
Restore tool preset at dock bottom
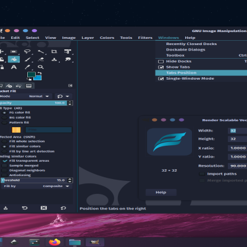coord(25,208)
